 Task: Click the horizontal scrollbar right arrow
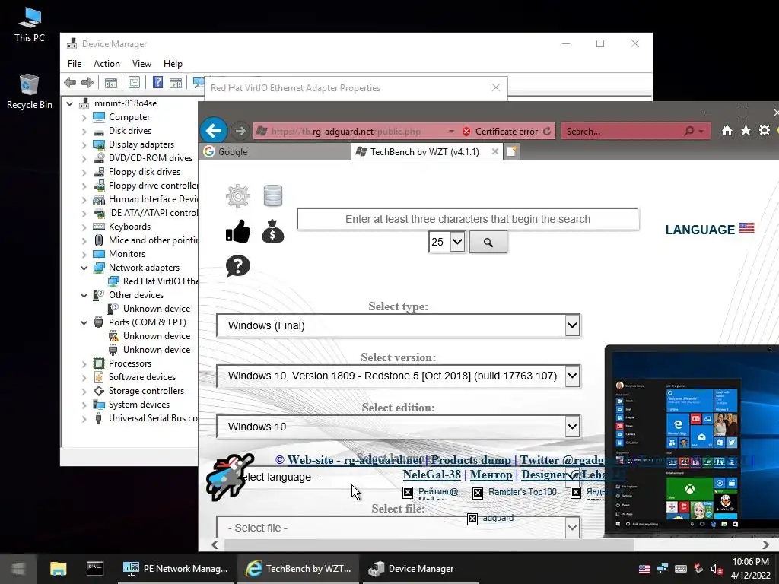(x=765, y=544)
